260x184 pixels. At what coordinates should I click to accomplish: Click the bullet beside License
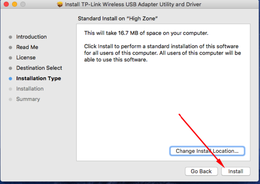pos(11,58)
